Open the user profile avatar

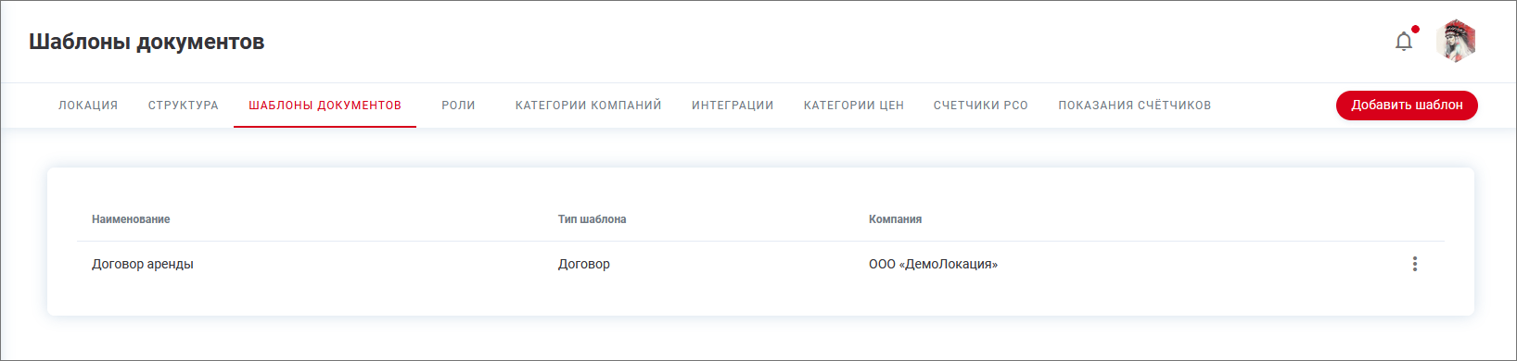point(1456,42)
